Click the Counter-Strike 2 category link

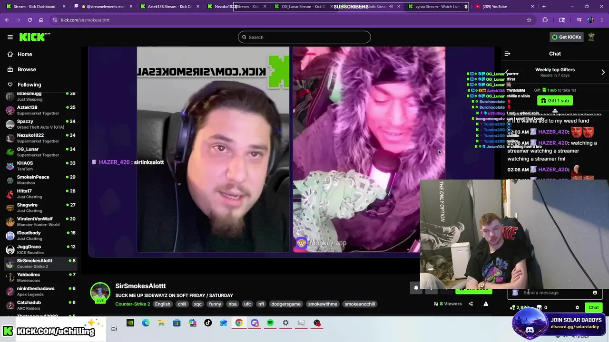point(132,304)
